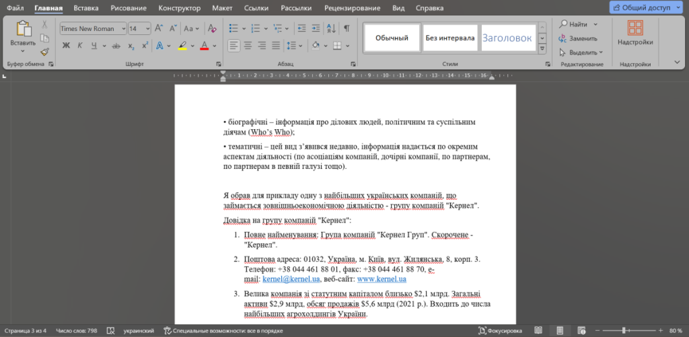Image resolution: width=689 pixels, height=337 pixels.
Task: Adjust the zoom slider handle
Action: click(x=624, y=330)
